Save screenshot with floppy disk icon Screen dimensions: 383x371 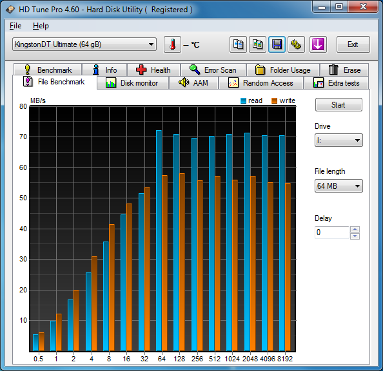[x=277, y=44]
